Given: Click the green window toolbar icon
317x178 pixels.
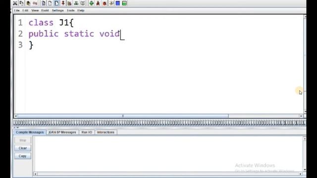Looking at the screenshot, I should [124, 3].
